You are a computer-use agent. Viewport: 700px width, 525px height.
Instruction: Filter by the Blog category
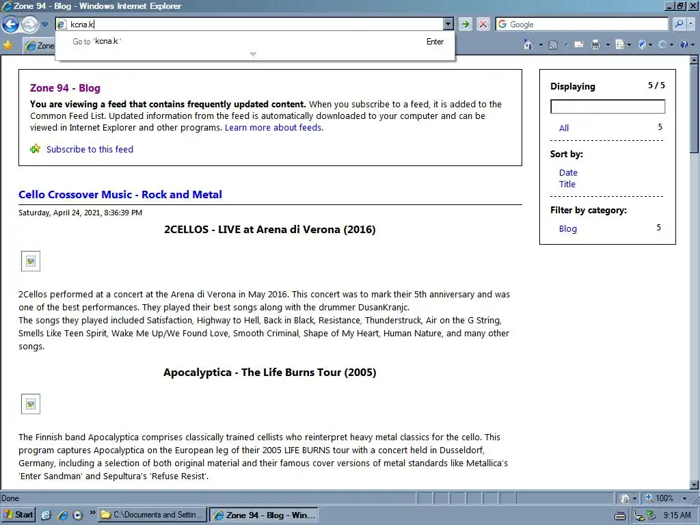pos(568,228)
